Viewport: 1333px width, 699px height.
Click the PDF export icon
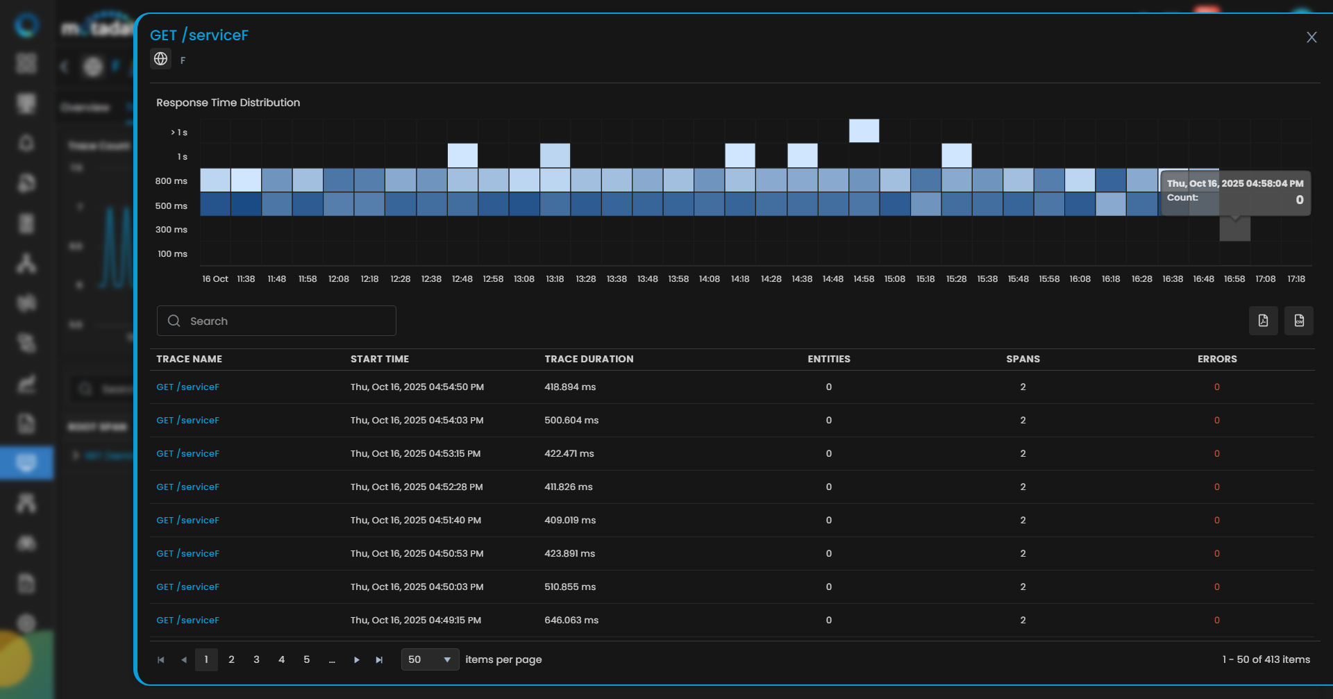[x=1263, y=321]
